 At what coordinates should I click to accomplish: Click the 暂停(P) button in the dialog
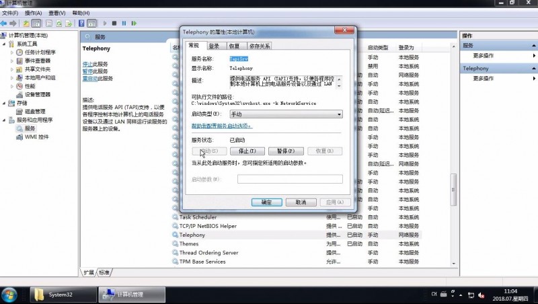click(x=286, y=151)
